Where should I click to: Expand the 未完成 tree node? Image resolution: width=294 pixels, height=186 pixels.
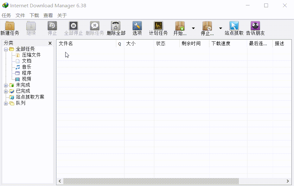tap(6, 85)
